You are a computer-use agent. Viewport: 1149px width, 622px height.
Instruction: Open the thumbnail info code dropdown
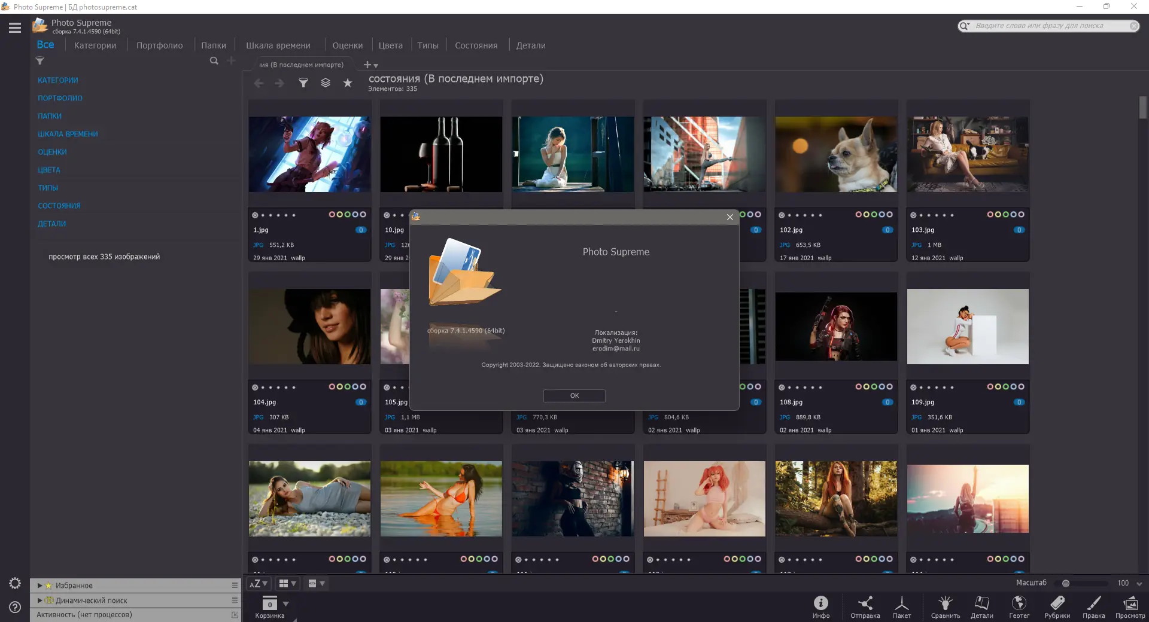317,584
